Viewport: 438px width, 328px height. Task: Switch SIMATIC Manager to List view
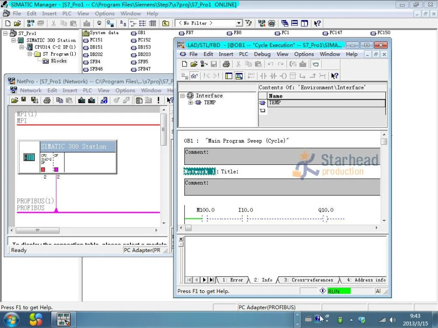143,24
